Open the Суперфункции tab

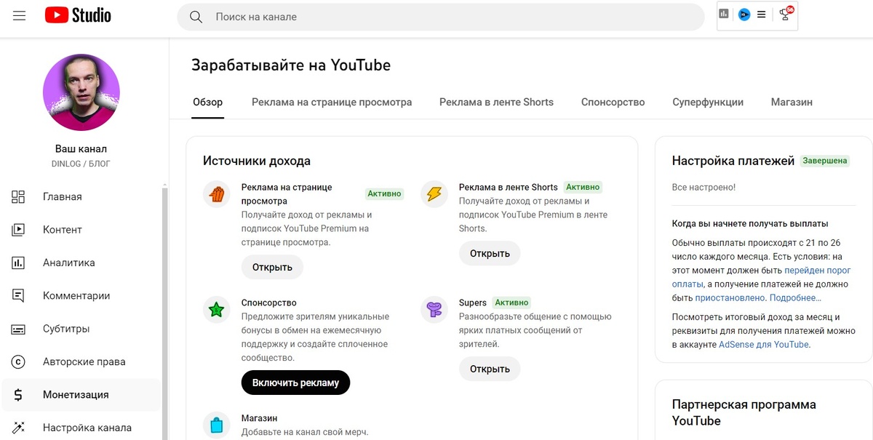click(x=708, y=103)
